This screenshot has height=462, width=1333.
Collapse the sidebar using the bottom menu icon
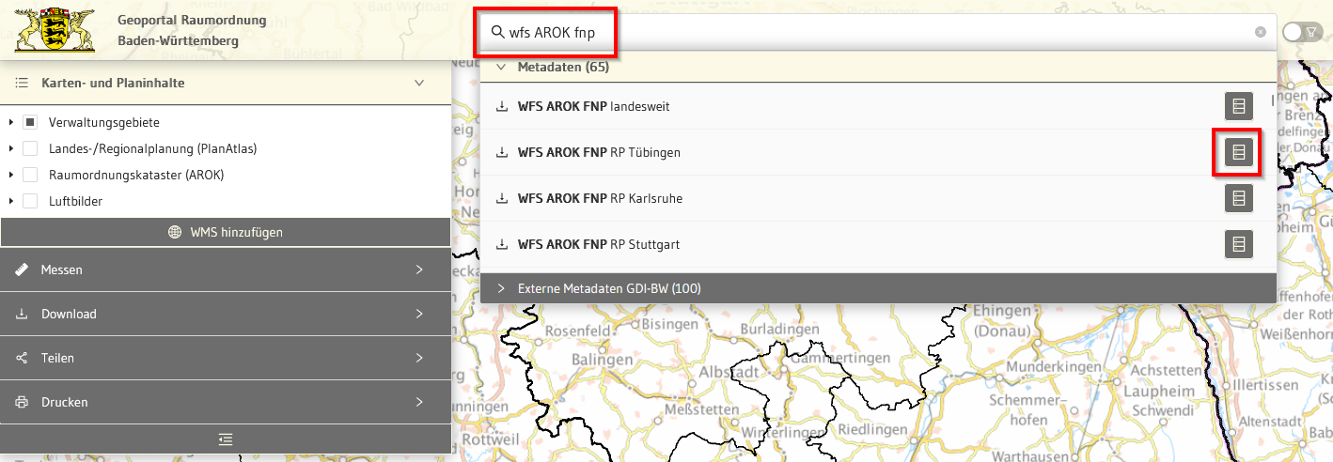tap(225, 439)
